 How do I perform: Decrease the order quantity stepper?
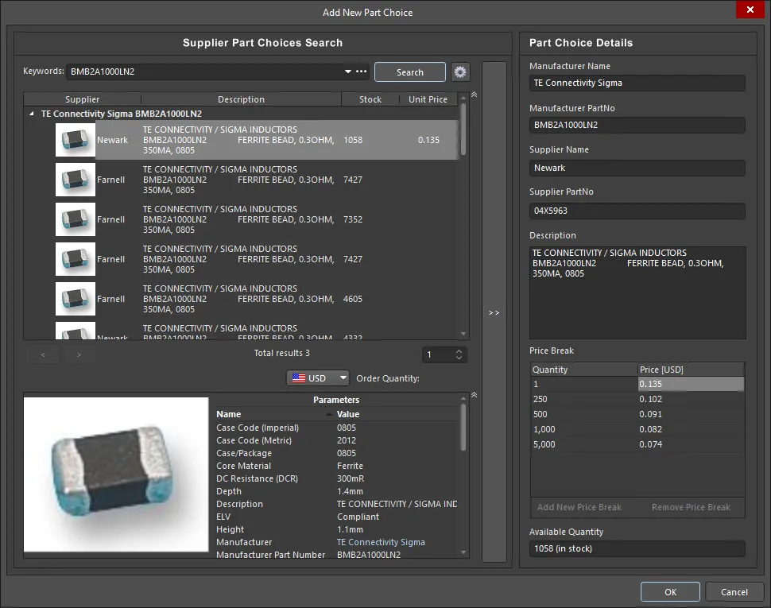[x=459, y=358]
